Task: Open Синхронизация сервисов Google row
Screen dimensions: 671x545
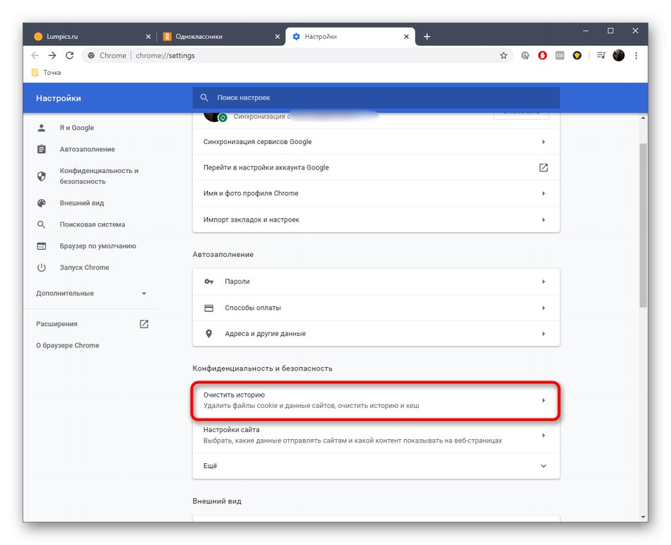Action: pos(376,142)
